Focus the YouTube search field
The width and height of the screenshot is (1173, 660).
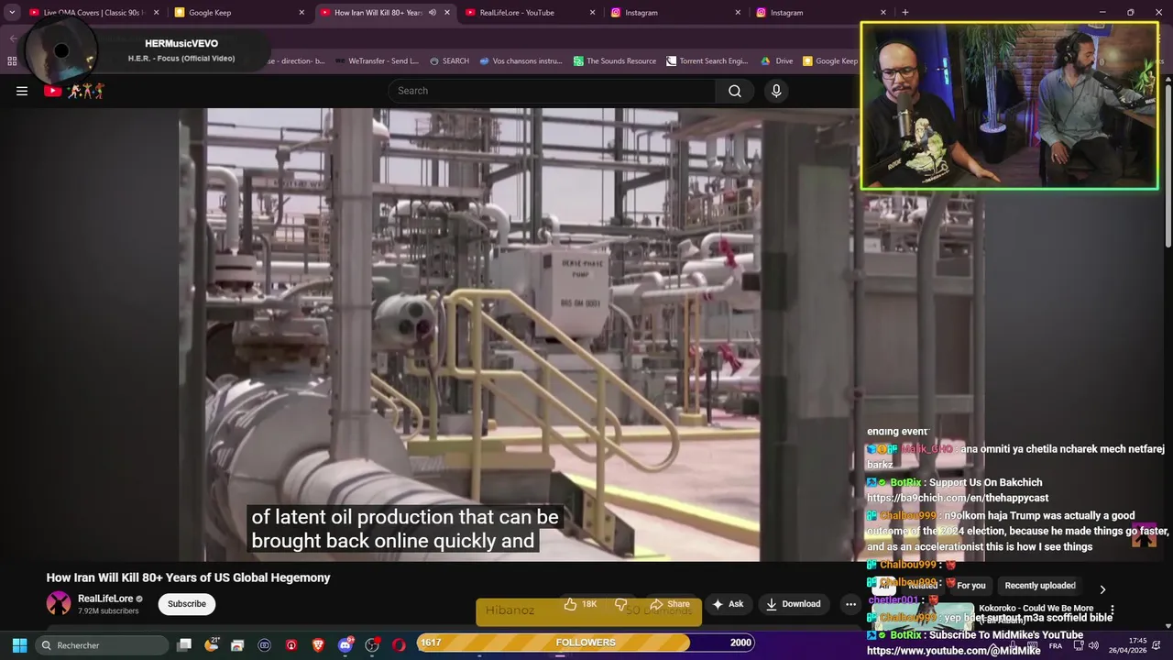[552, 91]
